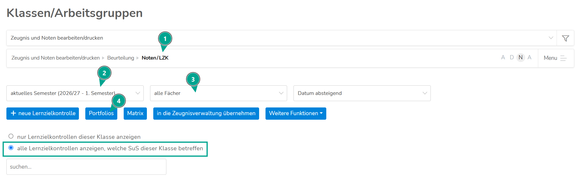Open the Datum absteigend sort dropdown
Screen dimensions: 575x179
(362, 93)
